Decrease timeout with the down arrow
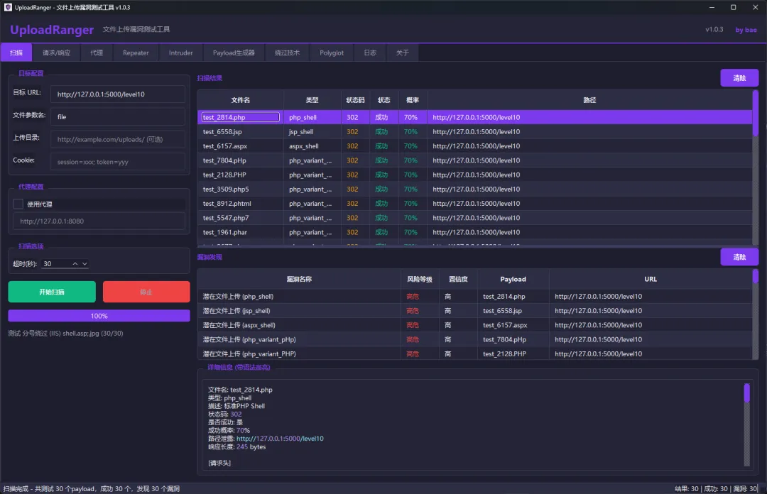The height and width of the screenshot is (494, 767). point(85,263)
